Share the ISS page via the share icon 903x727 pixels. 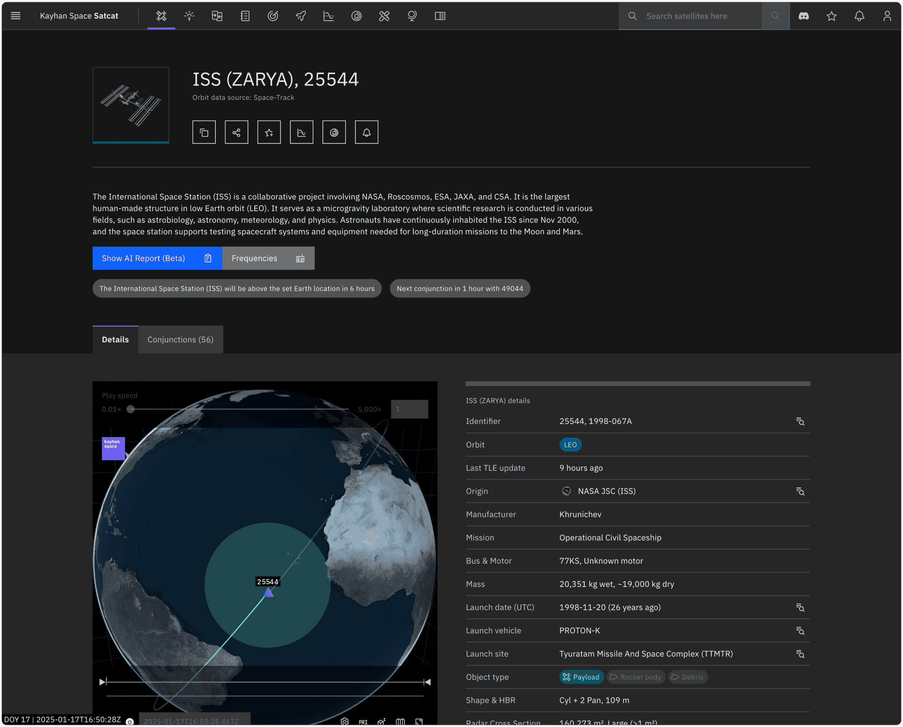237,132
